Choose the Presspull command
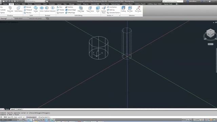 (28, 10)
